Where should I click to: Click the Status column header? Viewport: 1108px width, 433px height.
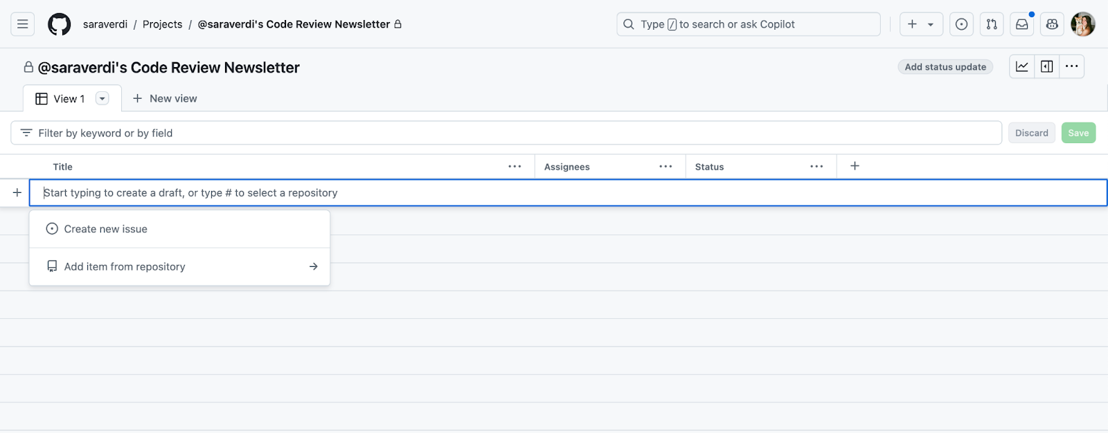710,167
